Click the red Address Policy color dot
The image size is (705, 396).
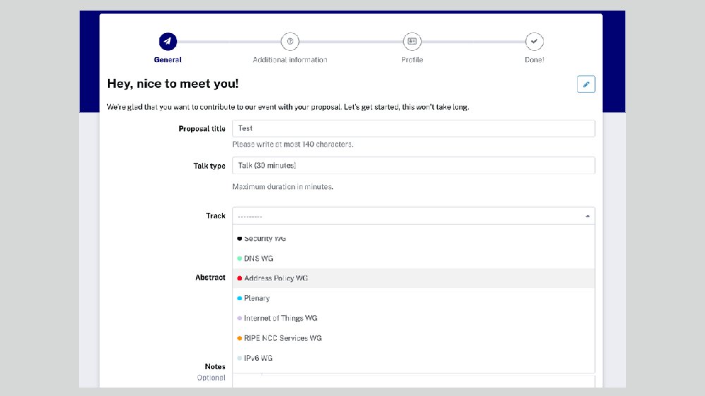coord(240,278)
